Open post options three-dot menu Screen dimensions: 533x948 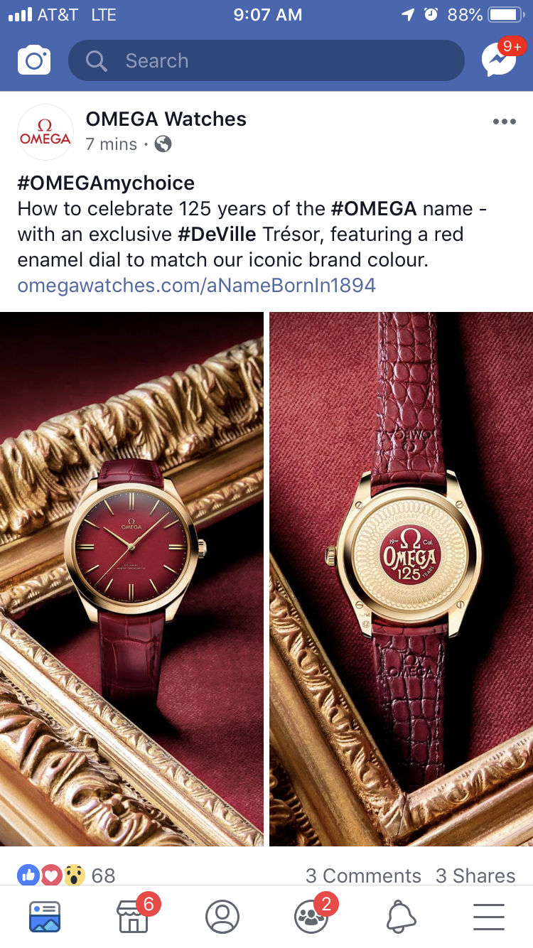(x=504, y=122)
